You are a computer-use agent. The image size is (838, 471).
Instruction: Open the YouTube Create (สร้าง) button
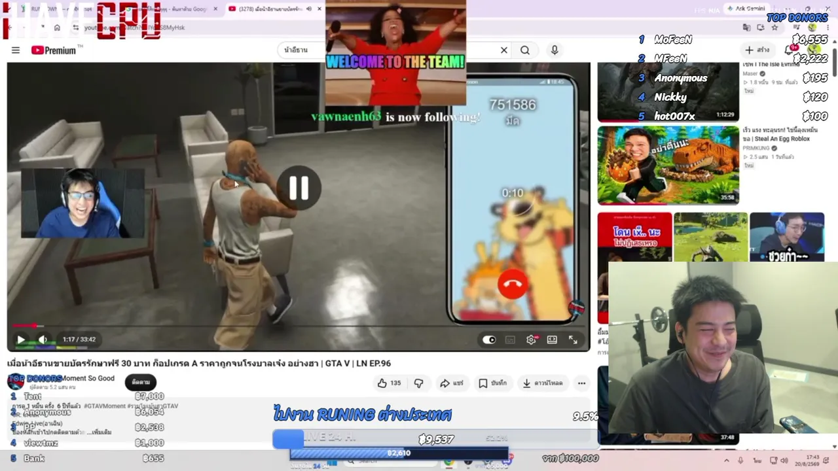pyautogui.click(x=757, y=50)
